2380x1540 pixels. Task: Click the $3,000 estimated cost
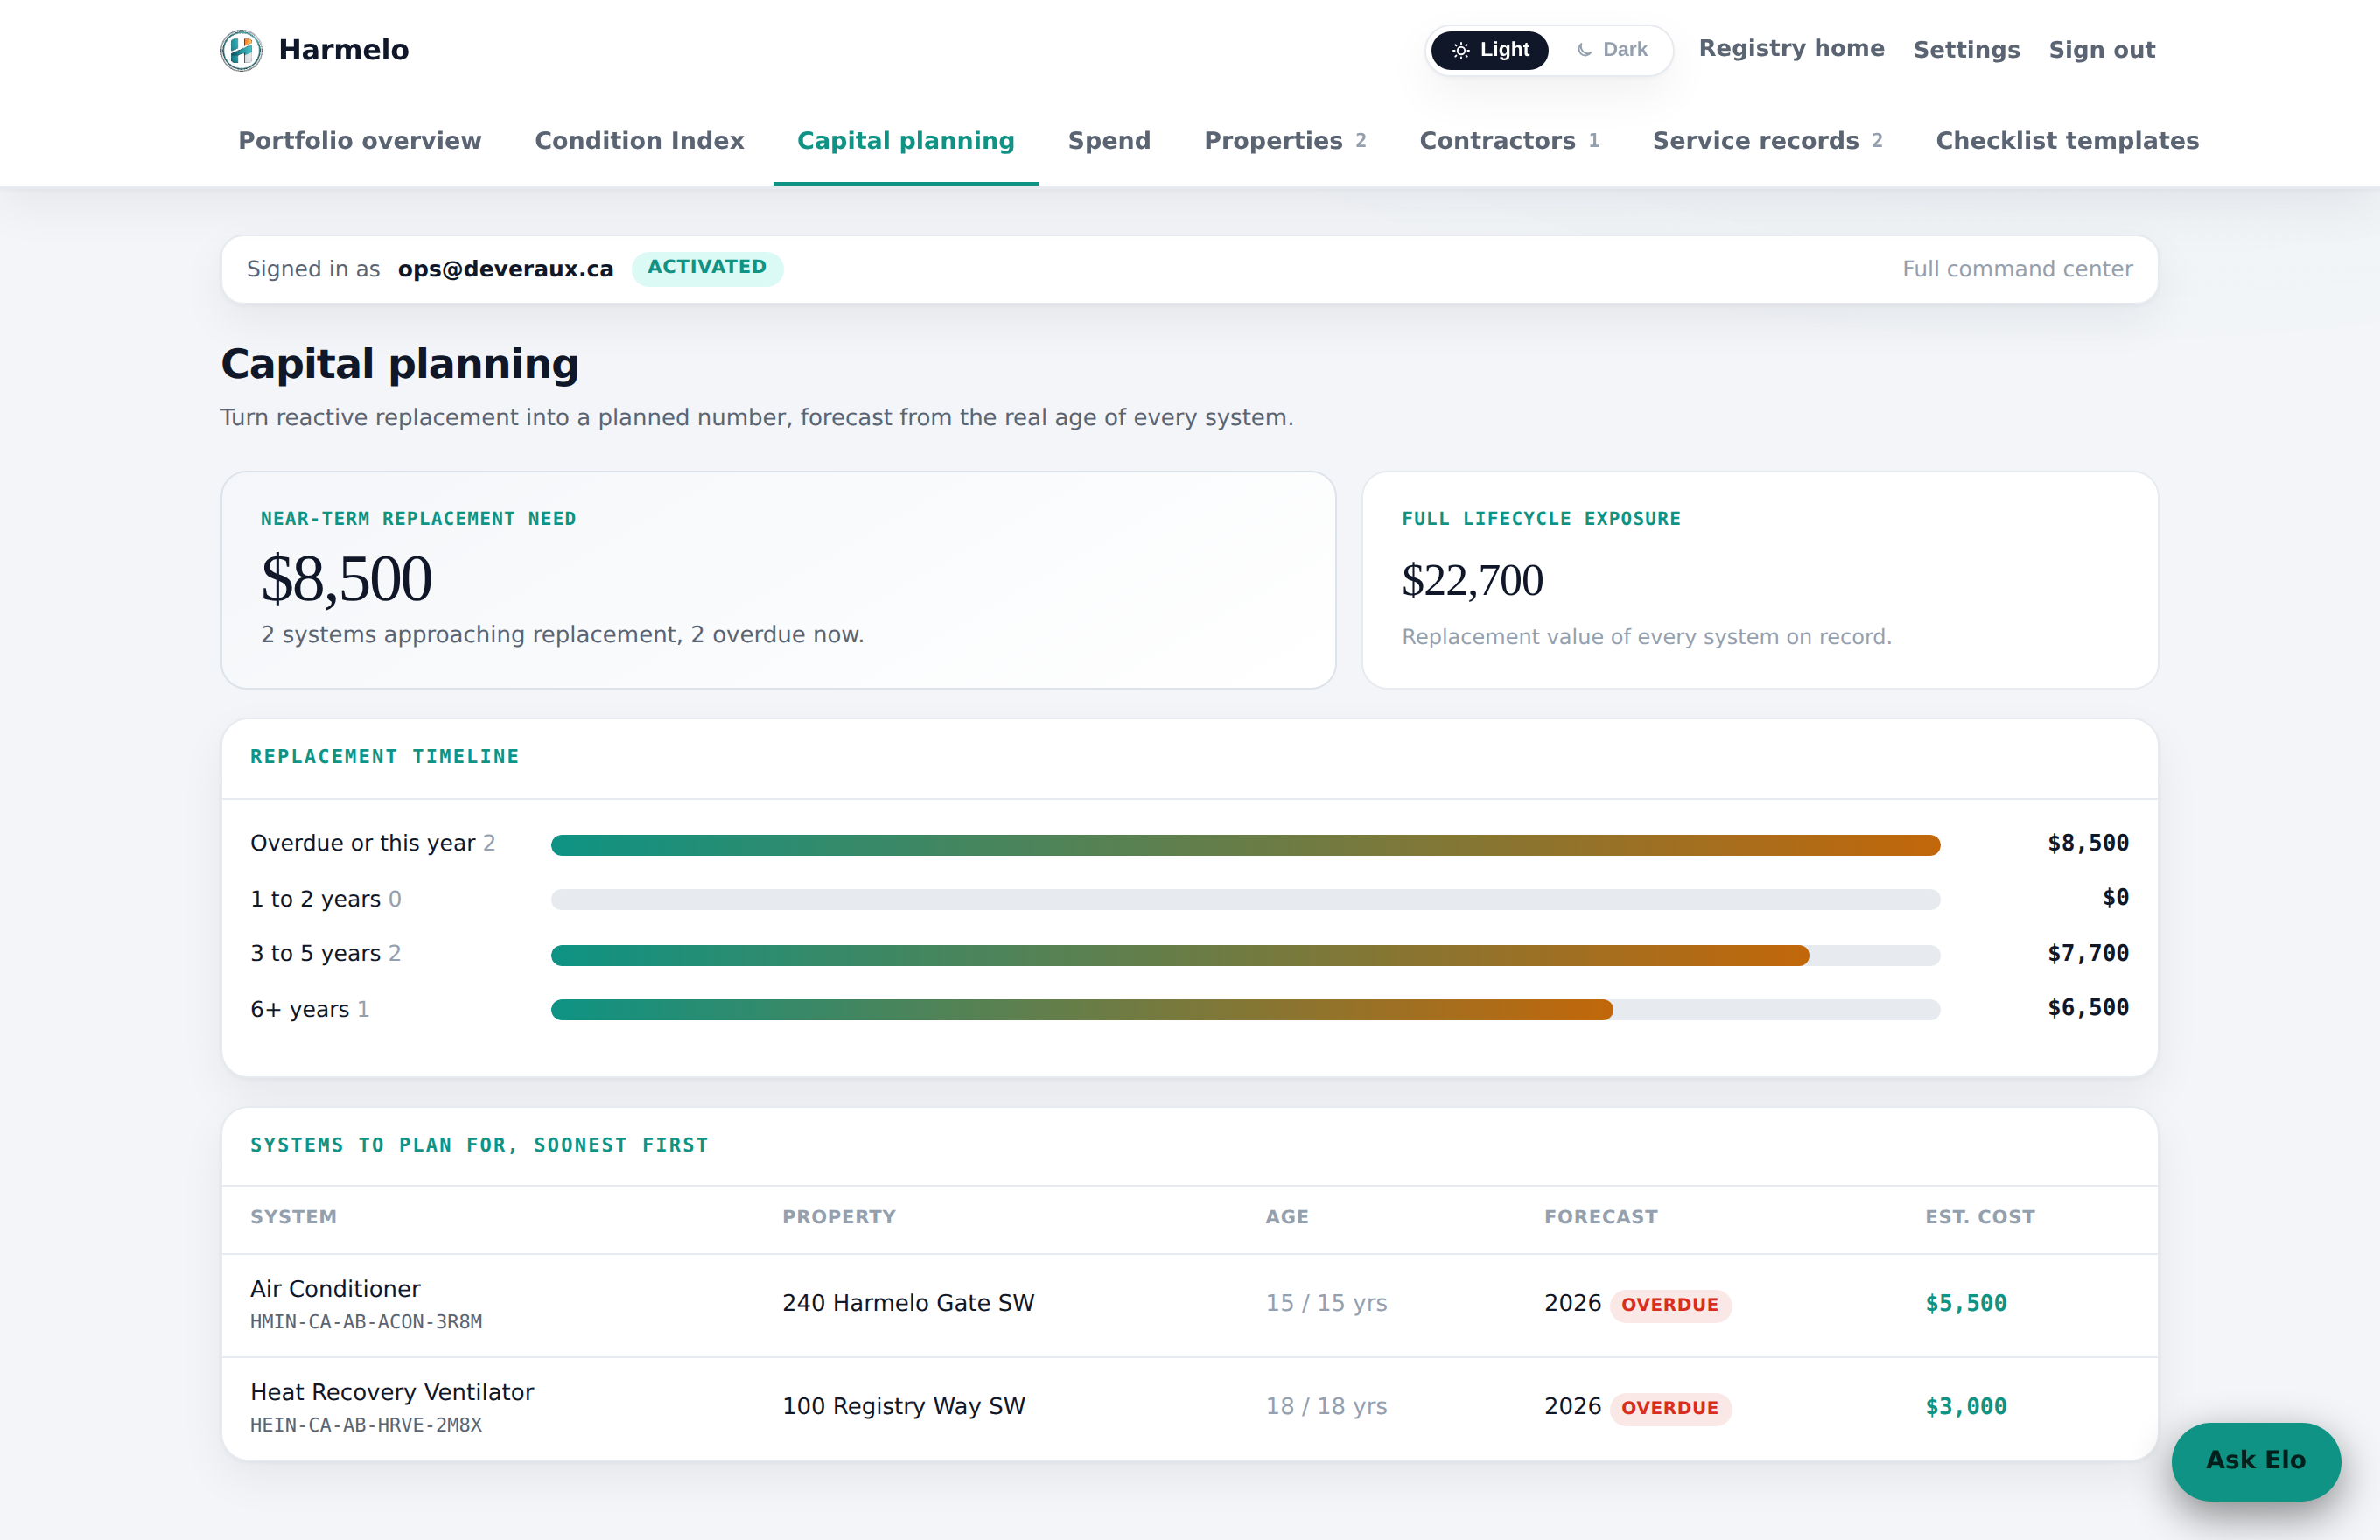(x=1966, y=1406)
